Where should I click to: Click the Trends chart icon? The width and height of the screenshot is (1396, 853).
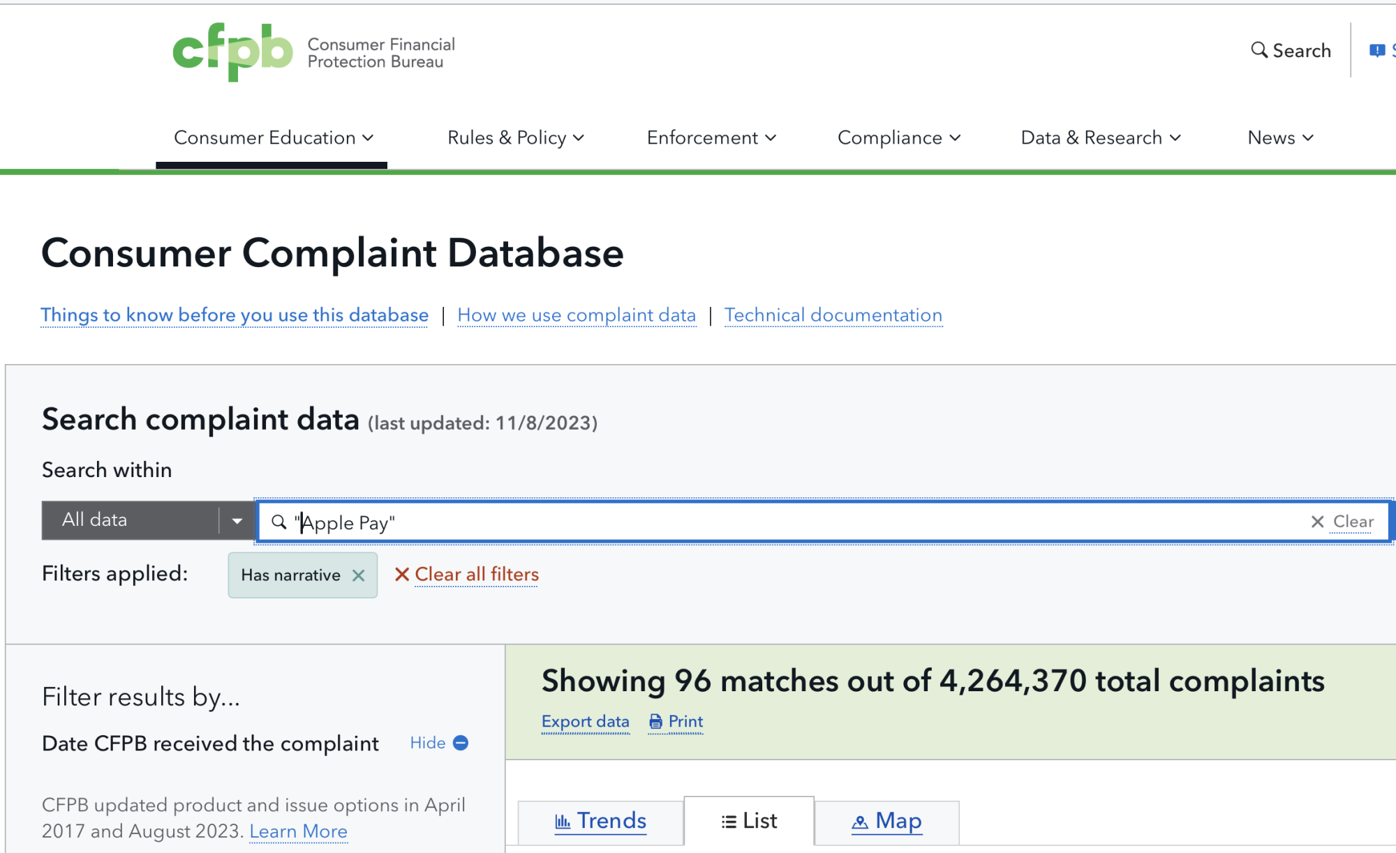(563, 822)
